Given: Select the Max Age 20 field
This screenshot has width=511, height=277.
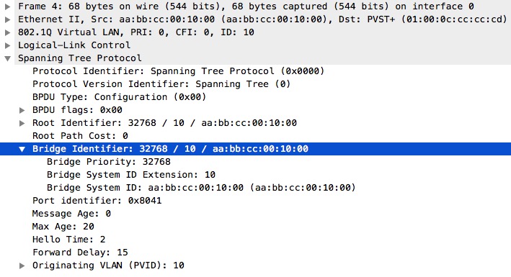Looking at the screenshot, I should tap(63, 227).
